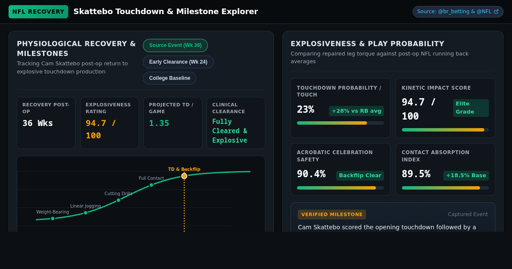The height and width of the screenshot is (269, 512).
Task: Click the +28% vs RB avg badge
Action: (x=356, y=111)
